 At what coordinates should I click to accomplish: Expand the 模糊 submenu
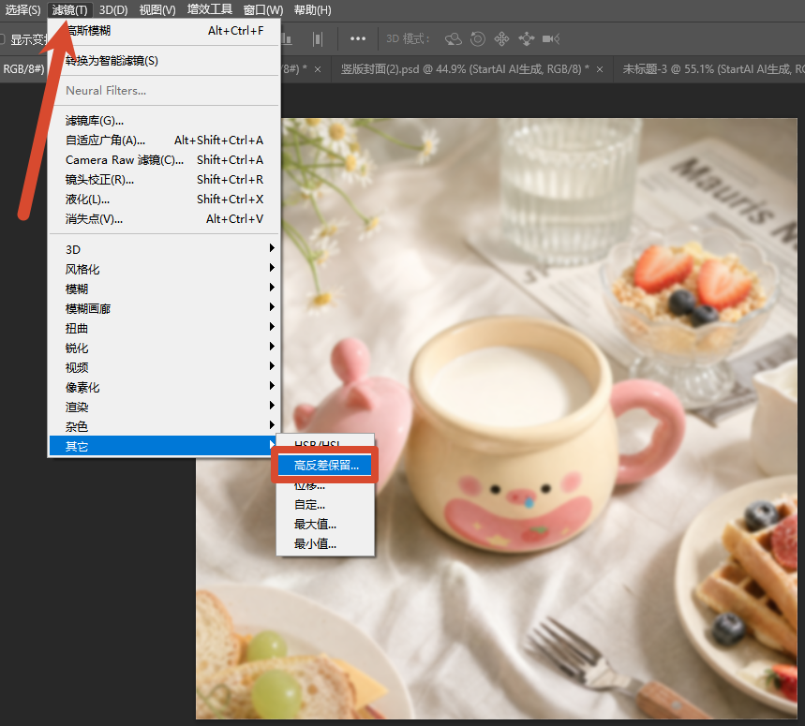[165, 289]
